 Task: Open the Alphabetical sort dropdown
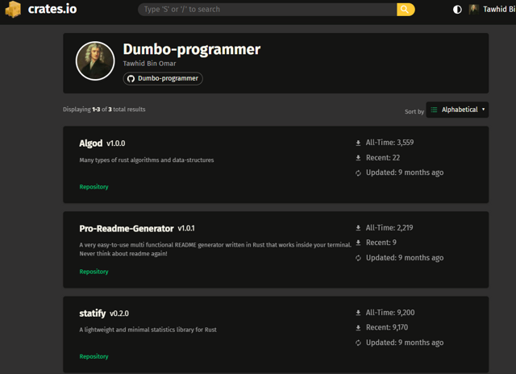pyautogui.click(x=457, y=110)
